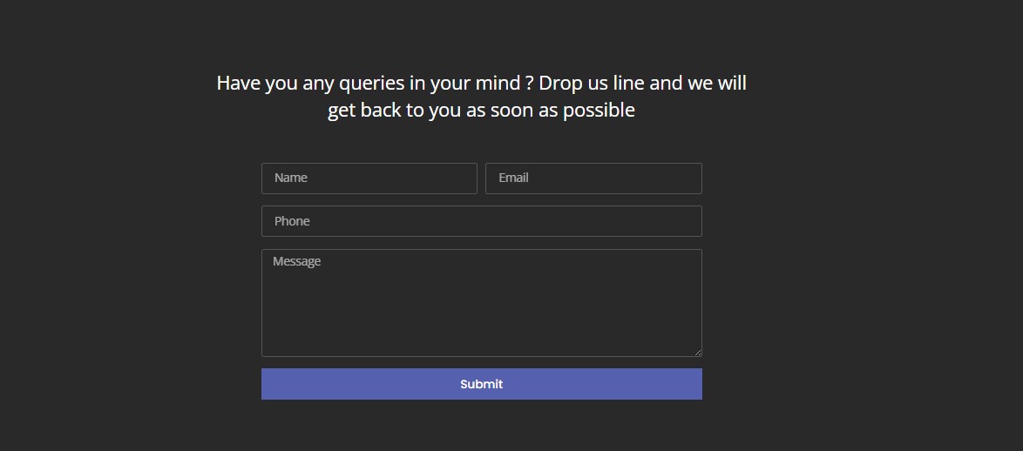1023x451 pixels.
Task: Click the 'get back to you' heading line
Action: (482, 111)
